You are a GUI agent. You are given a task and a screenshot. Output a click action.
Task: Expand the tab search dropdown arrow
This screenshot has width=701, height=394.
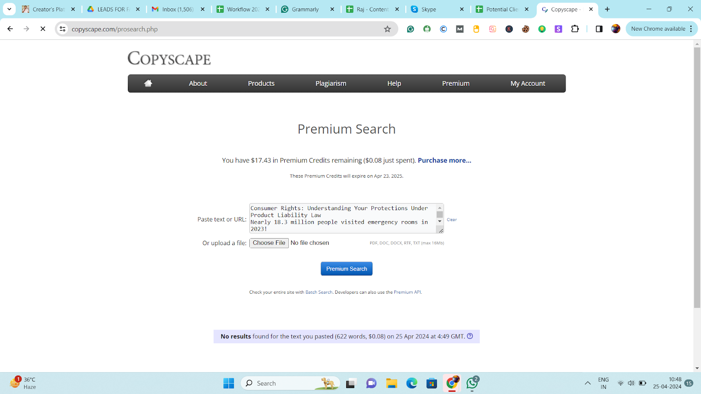click(x=9, y=9)
